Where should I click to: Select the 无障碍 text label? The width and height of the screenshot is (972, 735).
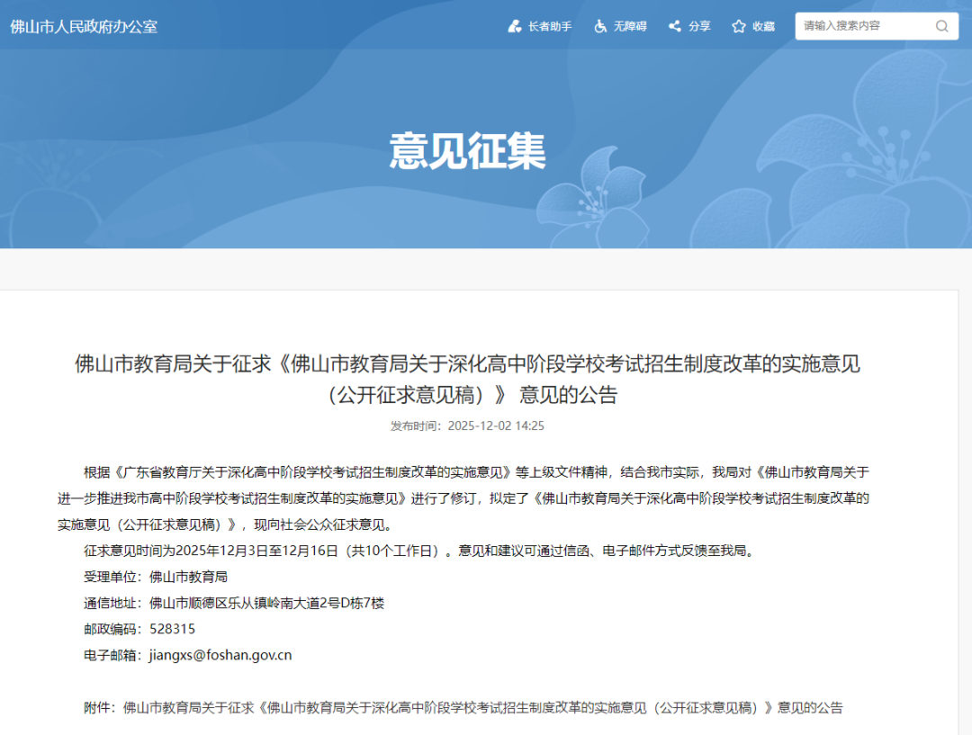pos(630,26)
